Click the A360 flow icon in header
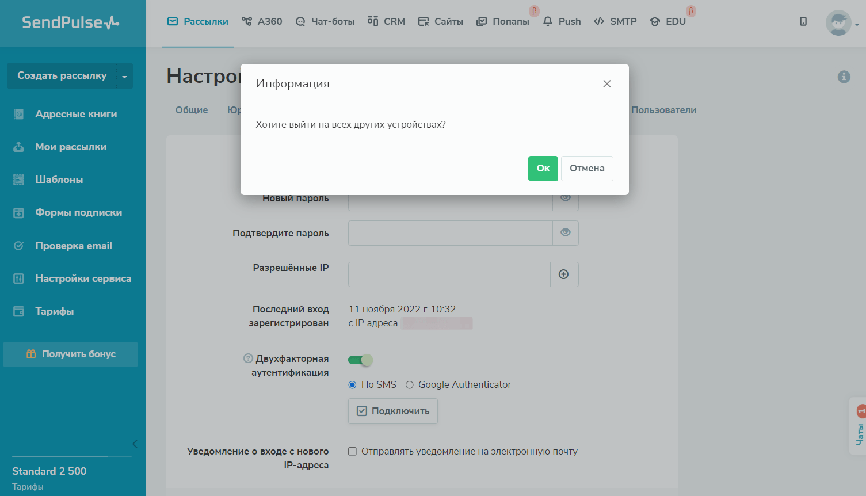 coord(247,22)
